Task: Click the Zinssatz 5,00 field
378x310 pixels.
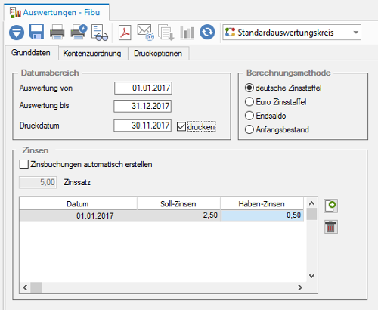Action: [x=38, y=182]
